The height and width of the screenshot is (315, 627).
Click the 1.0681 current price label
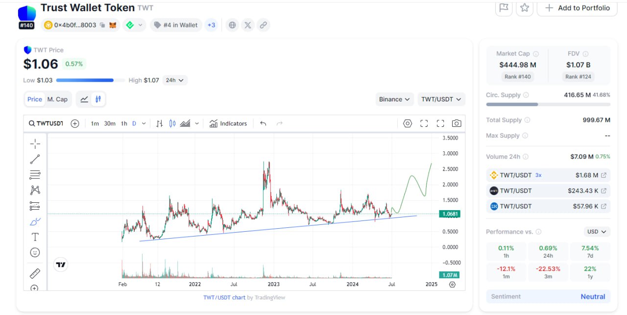click(449, 214)
